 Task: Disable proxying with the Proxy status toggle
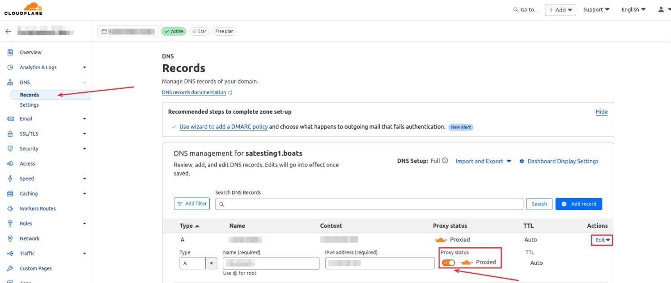tap(448, 262)
